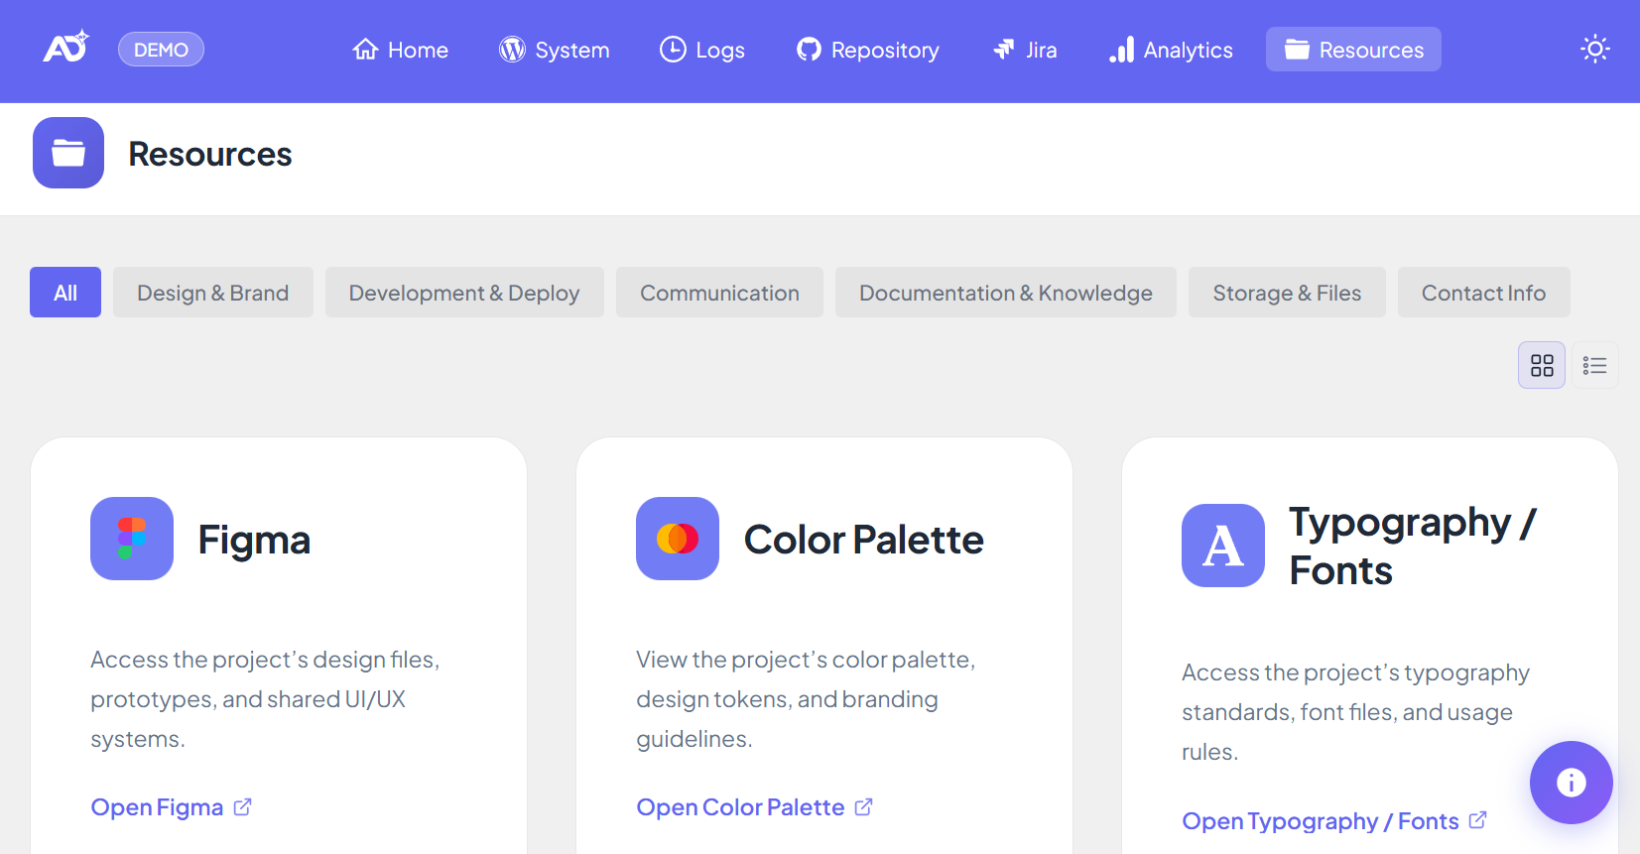Open the System nav item
Screen dimensions: 1640x854
tap(555, 50)
